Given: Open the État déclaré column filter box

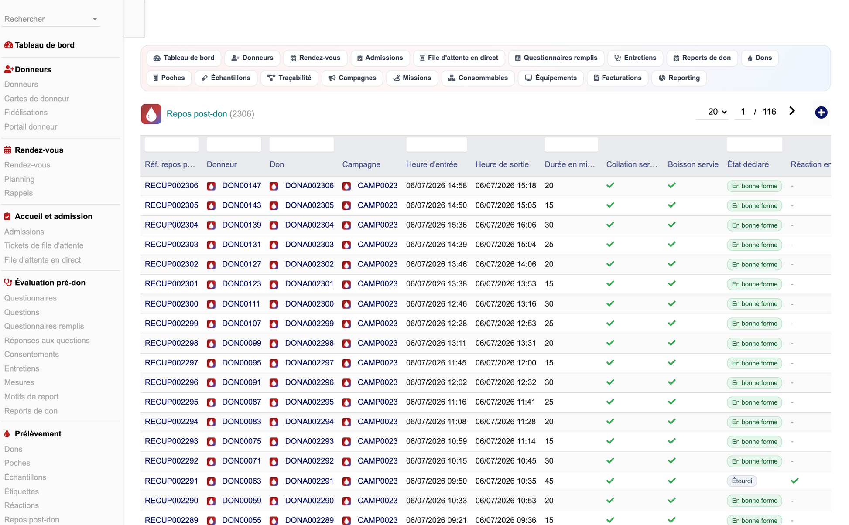Looking at the screenshot, I should pyautogui.click(x=754, y=144).
